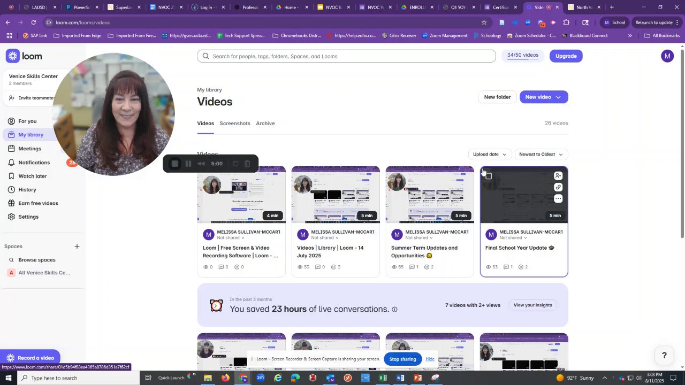
Task: Expand Not shared on Videos Library 14 July card
Action: [x=324, y=238]
